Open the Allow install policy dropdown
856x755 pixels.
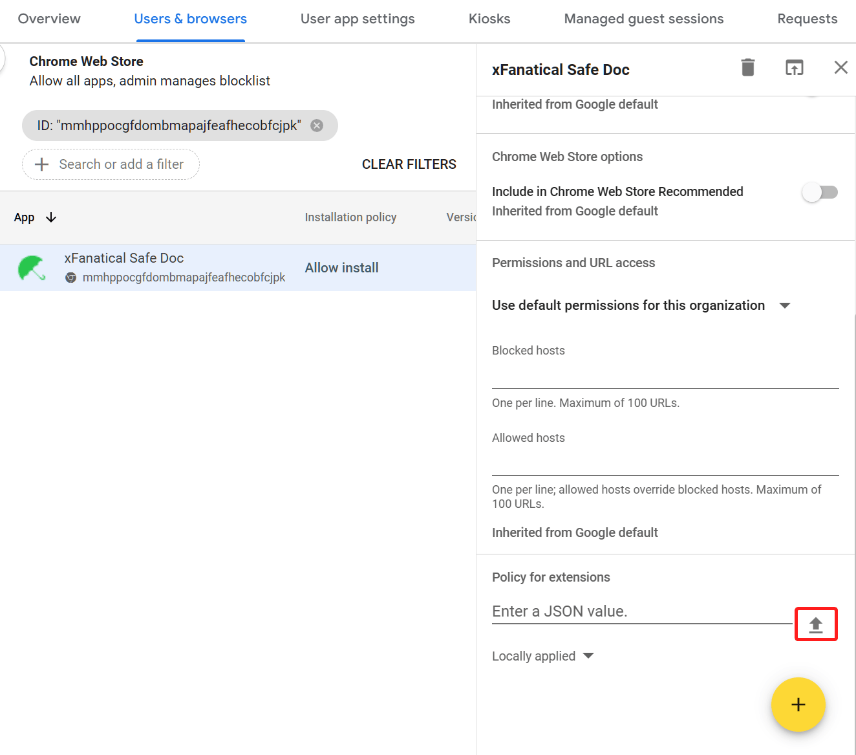tap(341, 268)
